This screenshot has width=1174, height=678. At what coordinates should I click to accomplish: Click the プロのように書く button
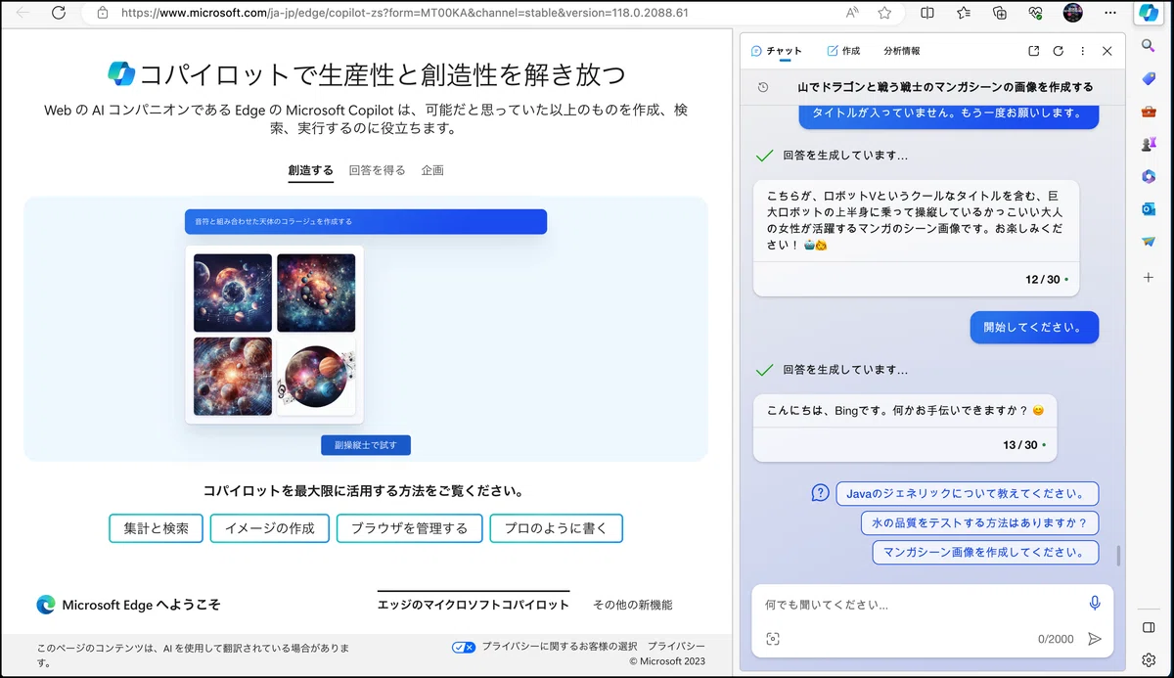556,528
